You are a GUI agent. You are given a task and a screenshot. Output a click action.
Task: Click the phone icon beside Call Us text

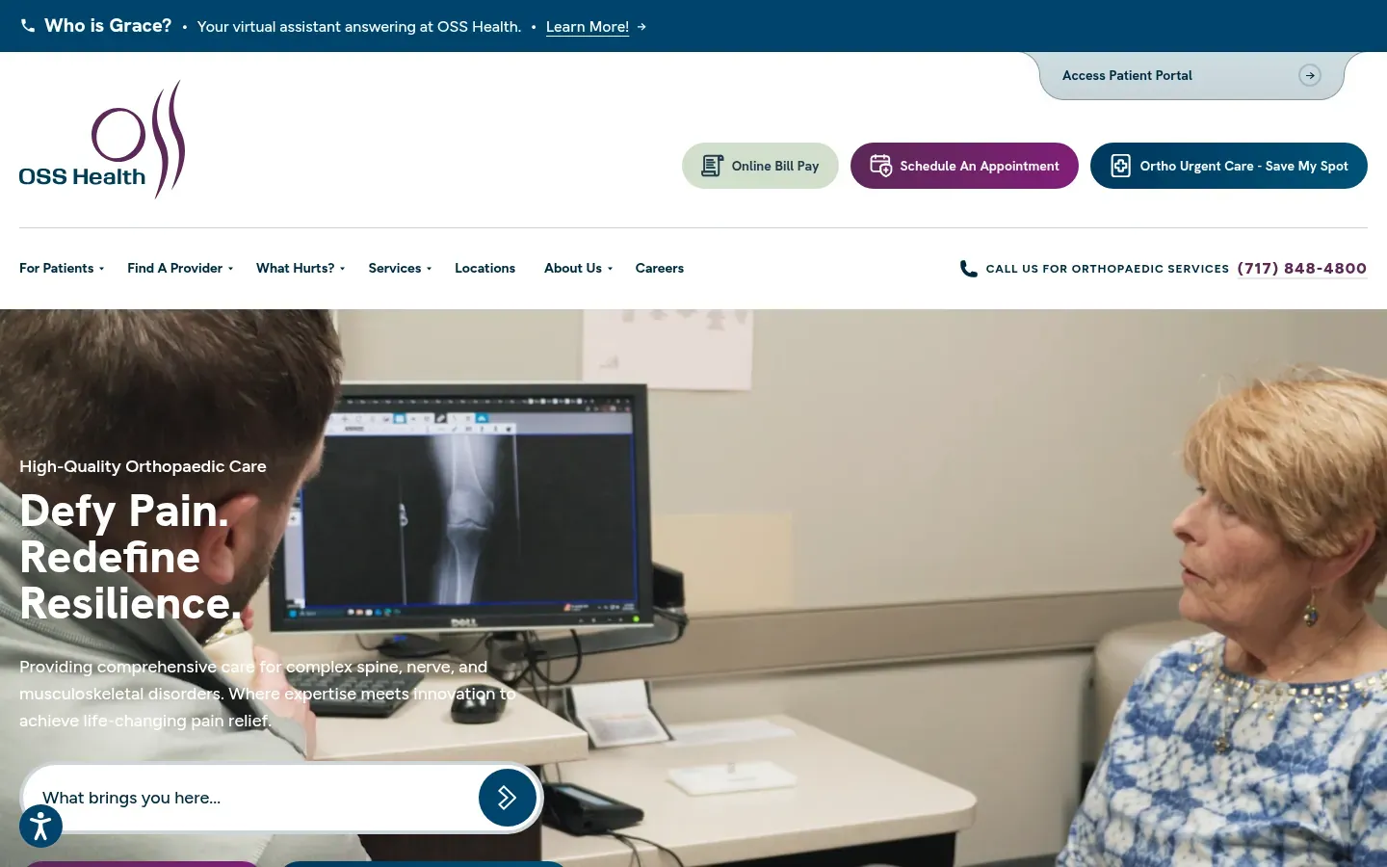point(968,269)
